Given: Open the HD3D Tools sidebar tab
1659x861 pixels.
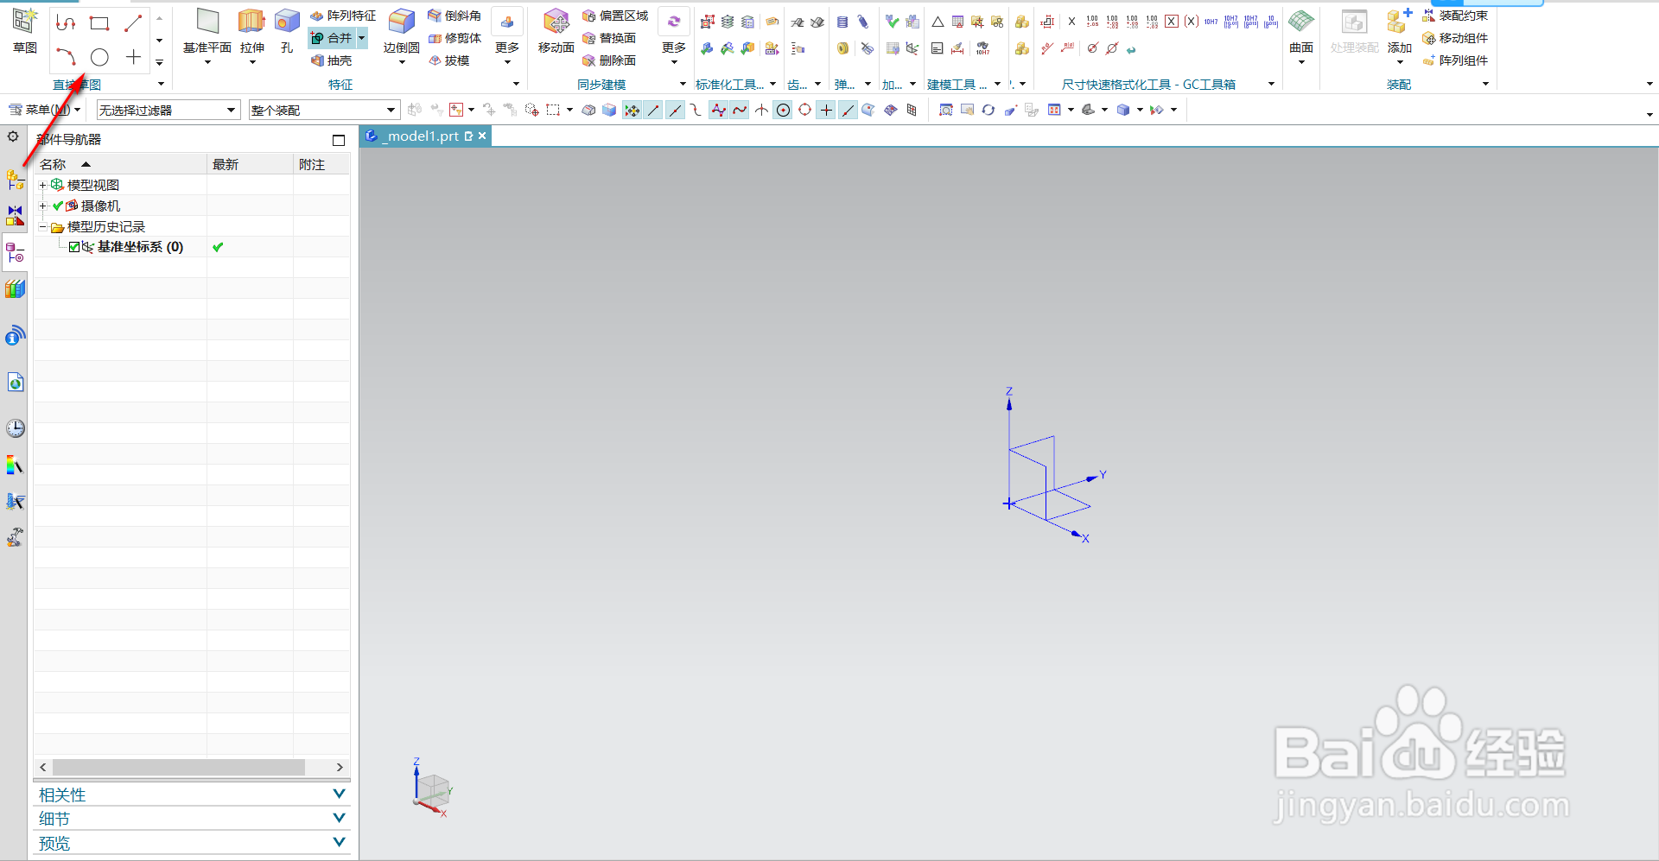Looking at the screenshot, I should point(15,335).
